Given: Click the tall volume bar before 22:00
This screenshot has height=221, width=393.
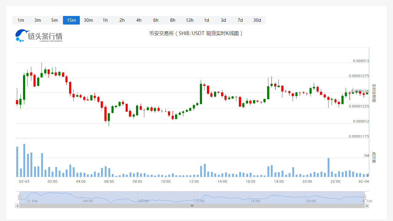Looking at the screenshot, I should tap(329, 167).
